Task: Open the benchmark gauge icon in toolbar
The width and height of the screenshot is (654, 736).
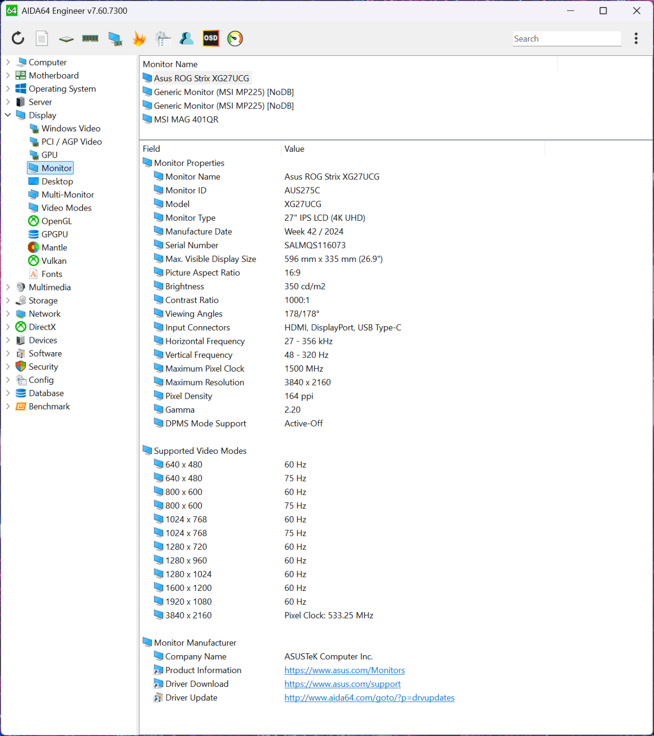Action: click(x=235, y=38)
